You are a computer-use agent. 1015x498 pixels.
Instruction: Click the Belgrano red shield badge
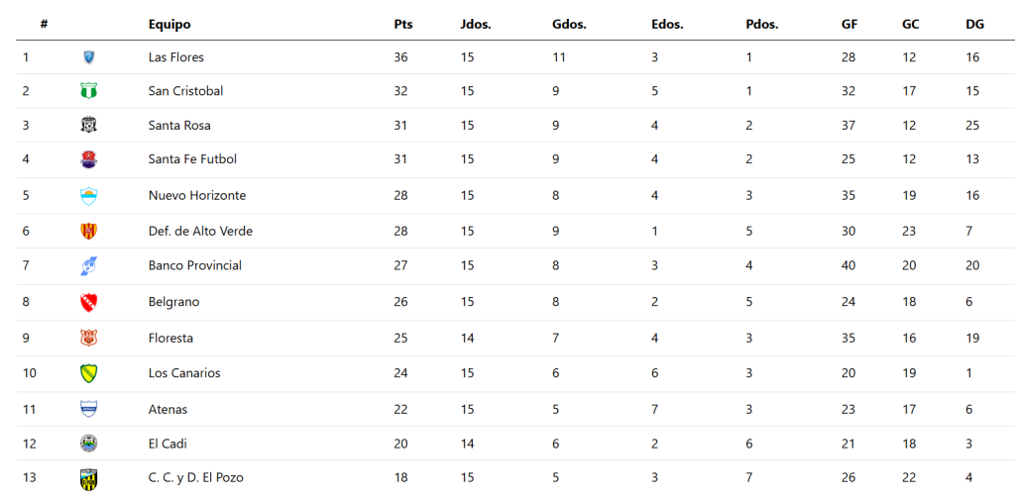tap(88, 302)
